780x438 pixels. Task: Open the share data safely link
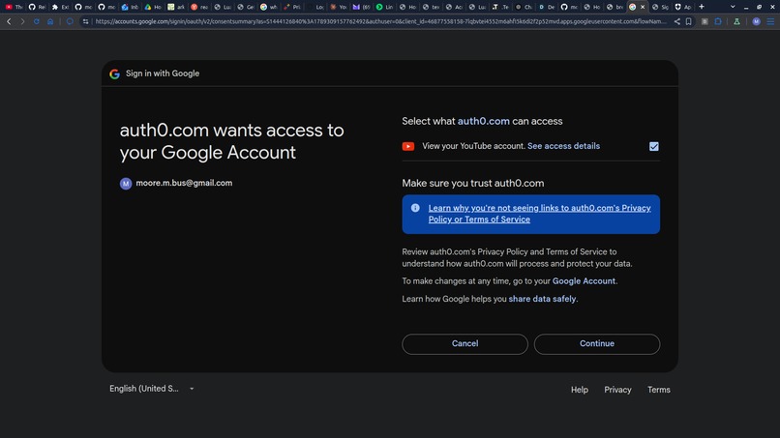(542, 299)
